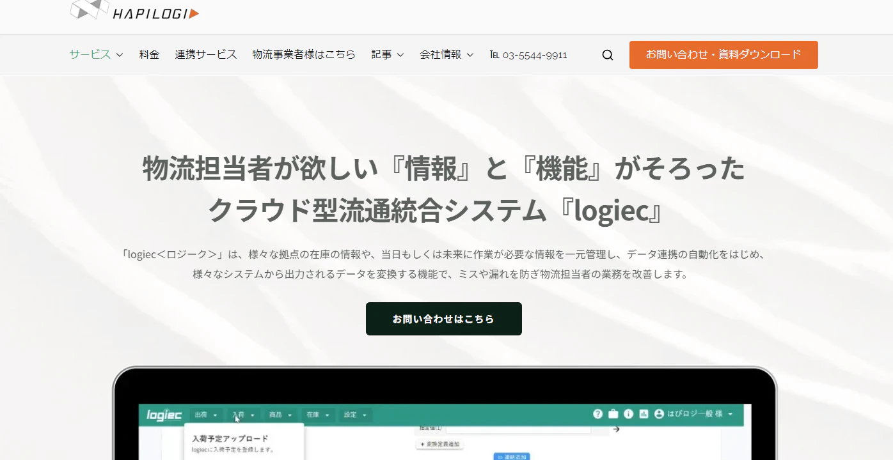Select 物流事業者様はこちら in the navigation

pyautogui.click(x=304, y=54)
